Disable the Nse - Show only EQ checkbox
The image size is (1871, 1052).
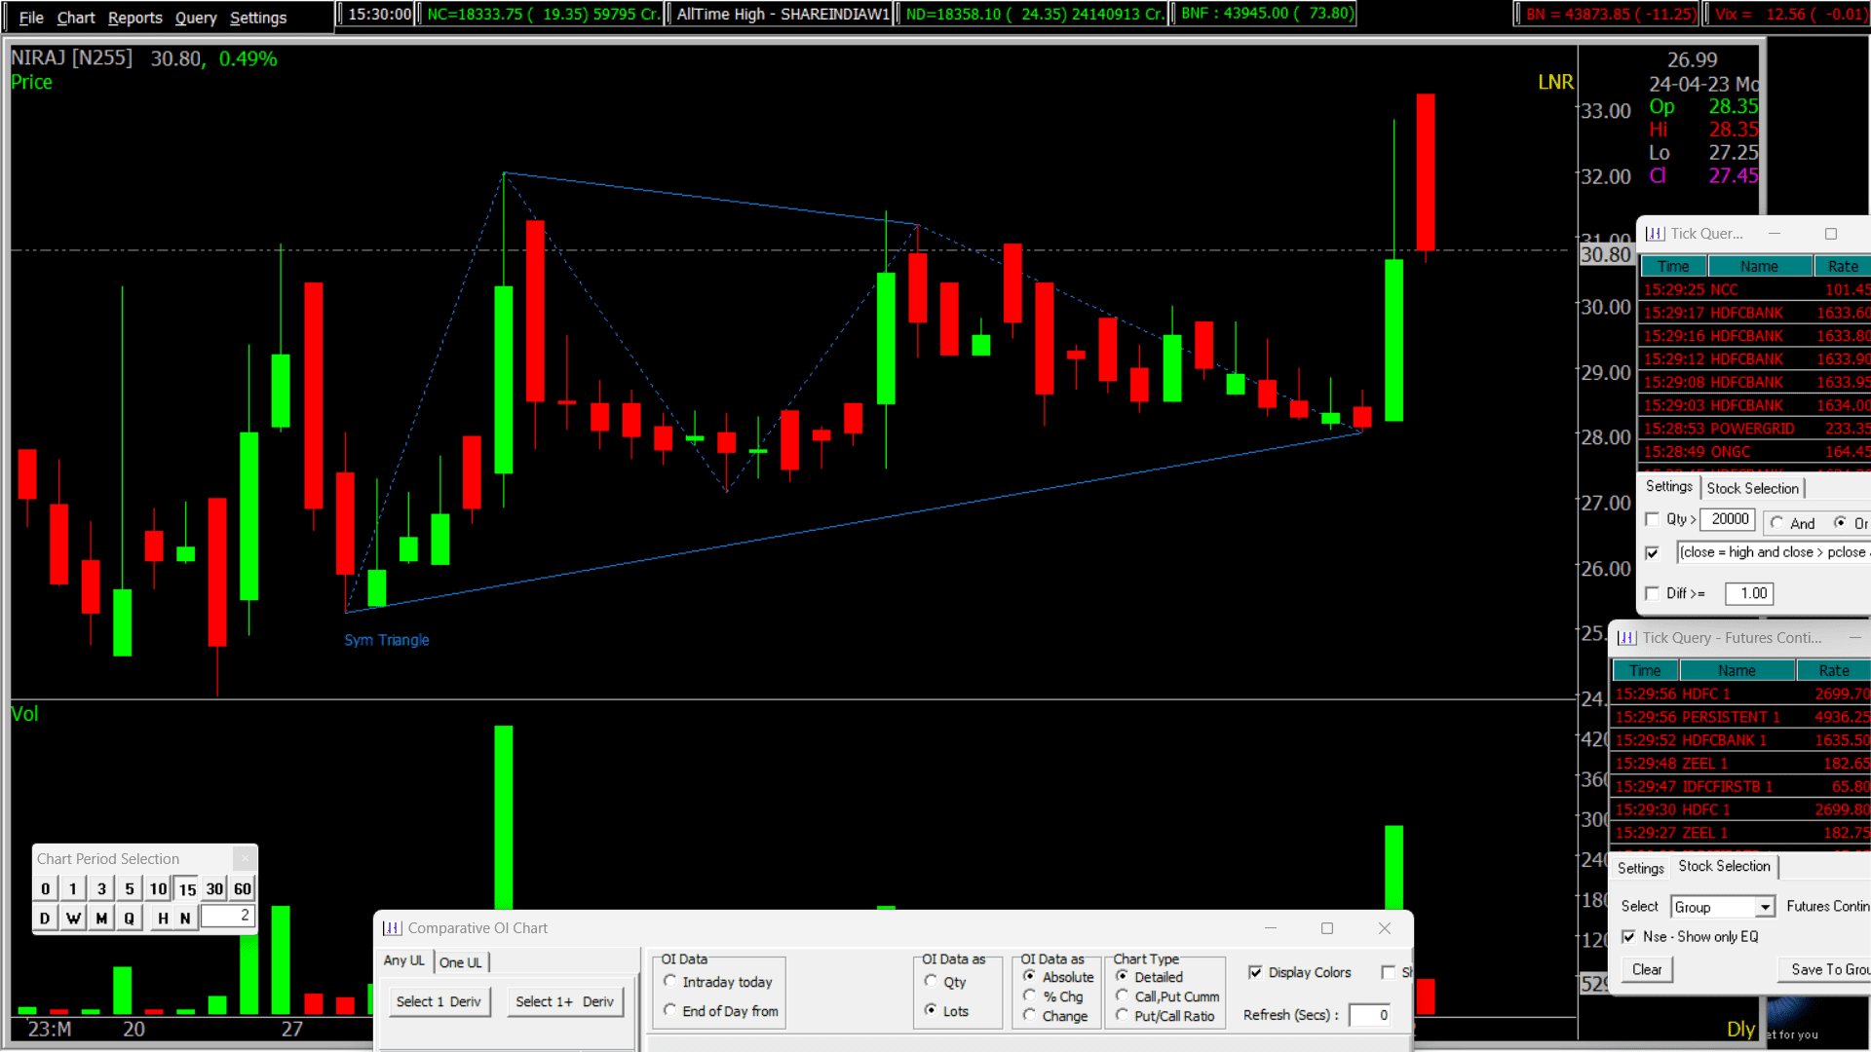[1629, 936]
